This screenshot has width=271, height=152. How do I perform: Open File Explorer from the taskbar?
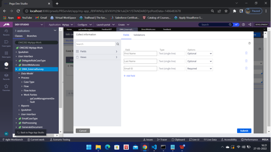tap(98, 147)
